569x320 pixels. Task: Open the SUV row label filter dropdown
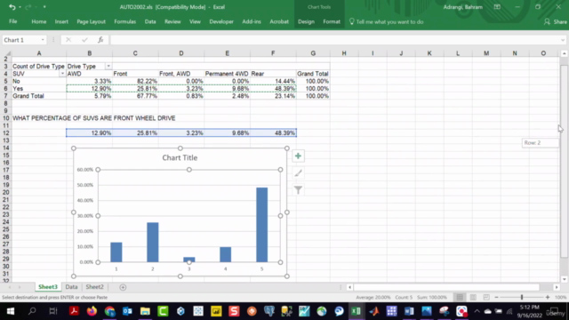point(62,74)
